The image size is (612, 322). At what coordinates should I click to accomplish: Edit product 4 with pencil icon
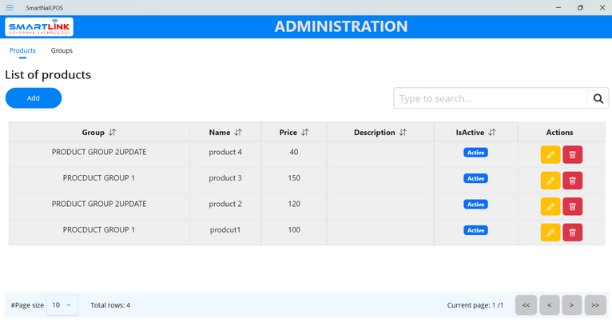tap(550, 155)
